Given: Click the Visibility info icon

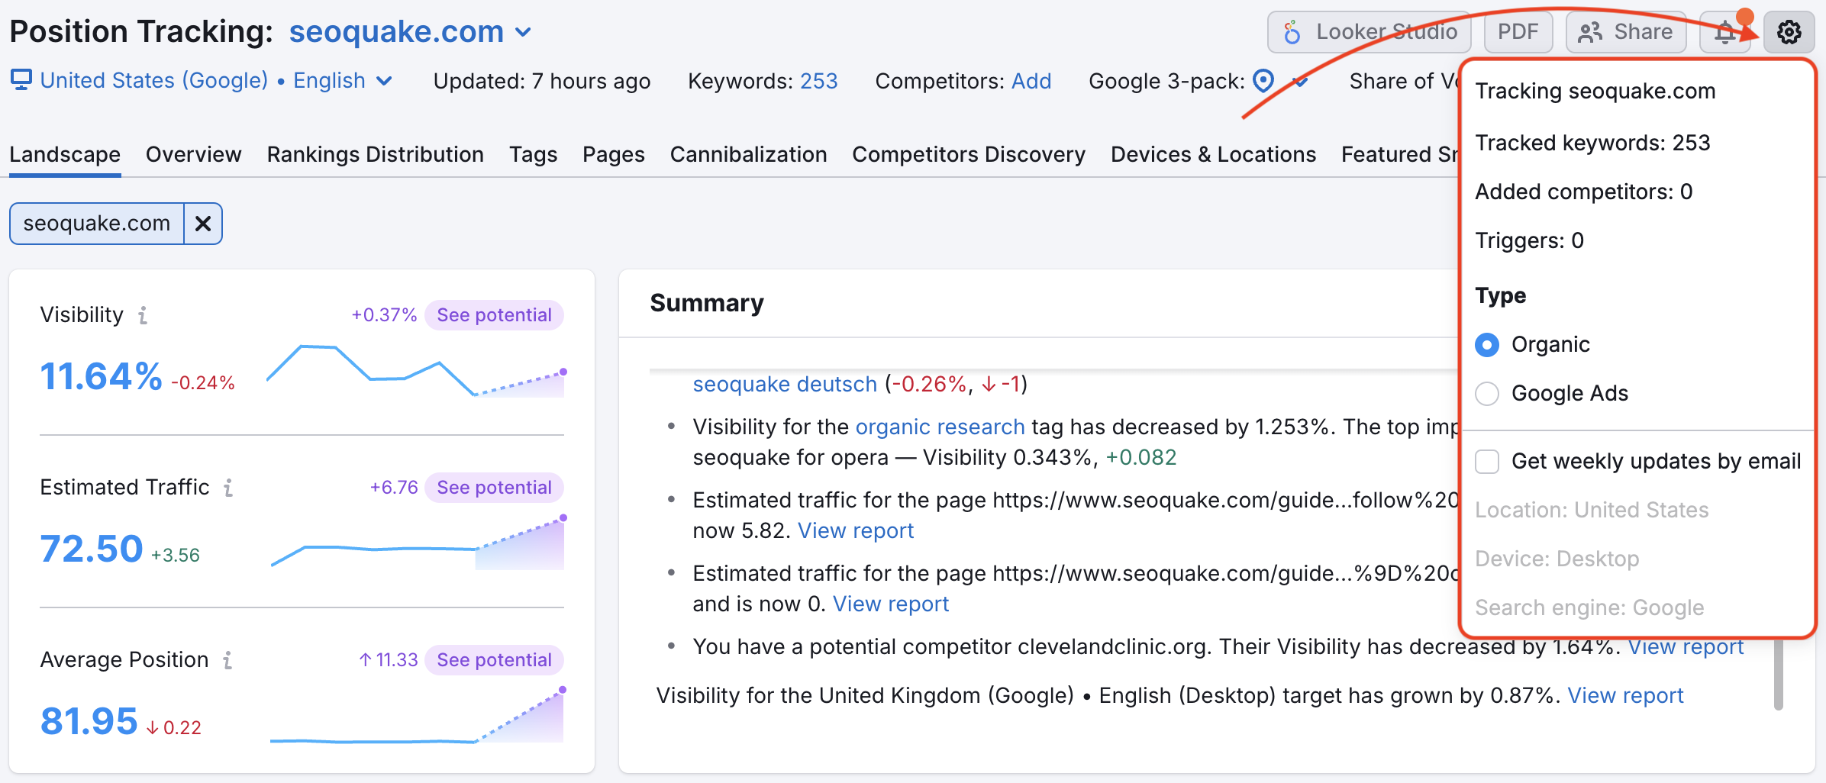Looking at the screenshot, I should (143, 315).
